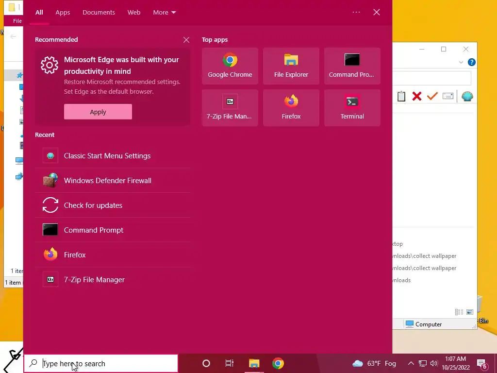Open Classic Start Menu Settings recent item
Viewport: 497px width, 373px height.
(x=113, y=156)
